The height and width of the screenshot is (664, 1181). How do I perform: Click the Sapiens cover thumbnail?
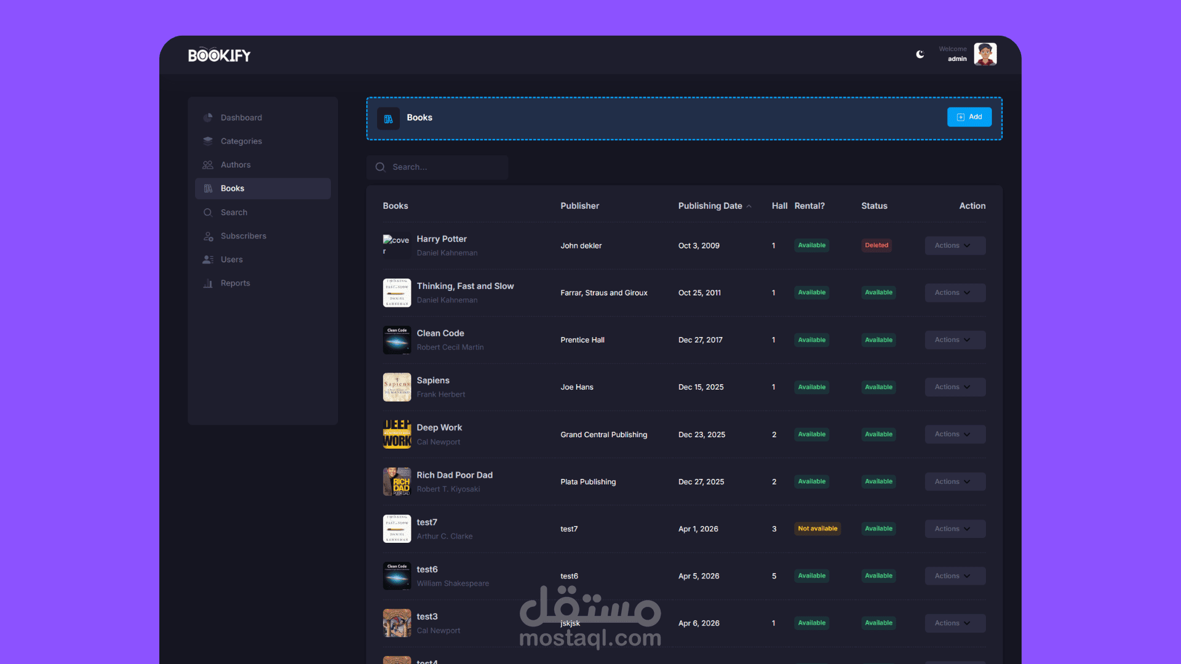397,387
